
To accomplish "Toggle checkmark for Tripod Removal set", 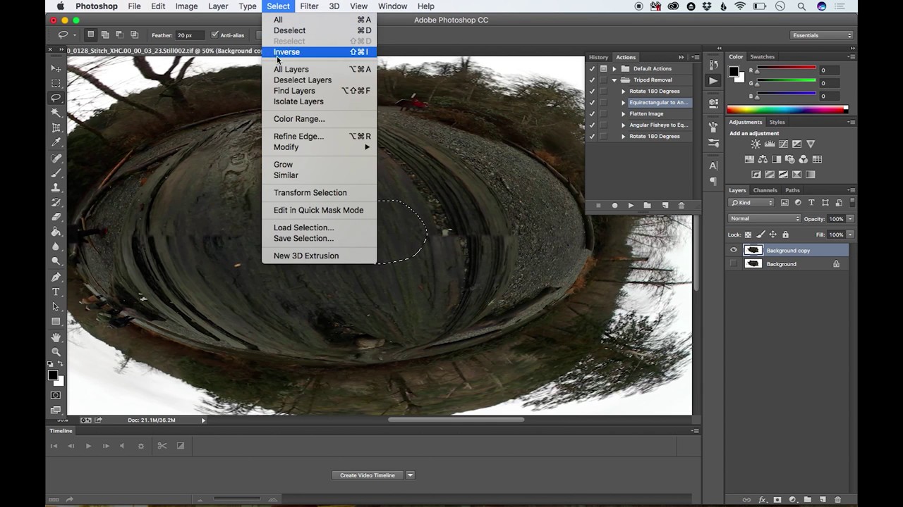I will pyautogui.click(x=593, y=80).
